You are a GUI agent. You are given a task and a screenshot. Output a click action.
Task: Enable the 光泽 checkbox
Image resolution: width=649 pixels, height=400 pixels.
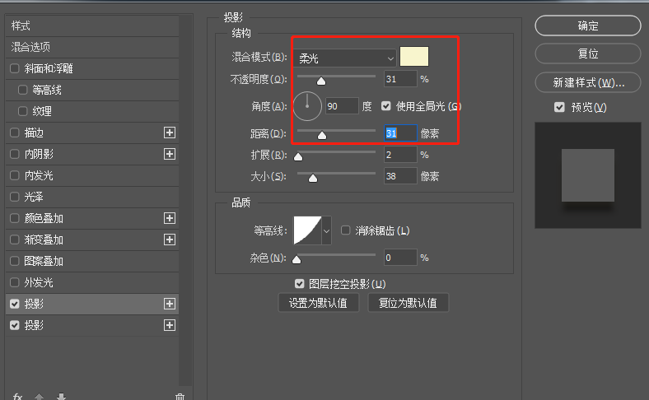15,197
